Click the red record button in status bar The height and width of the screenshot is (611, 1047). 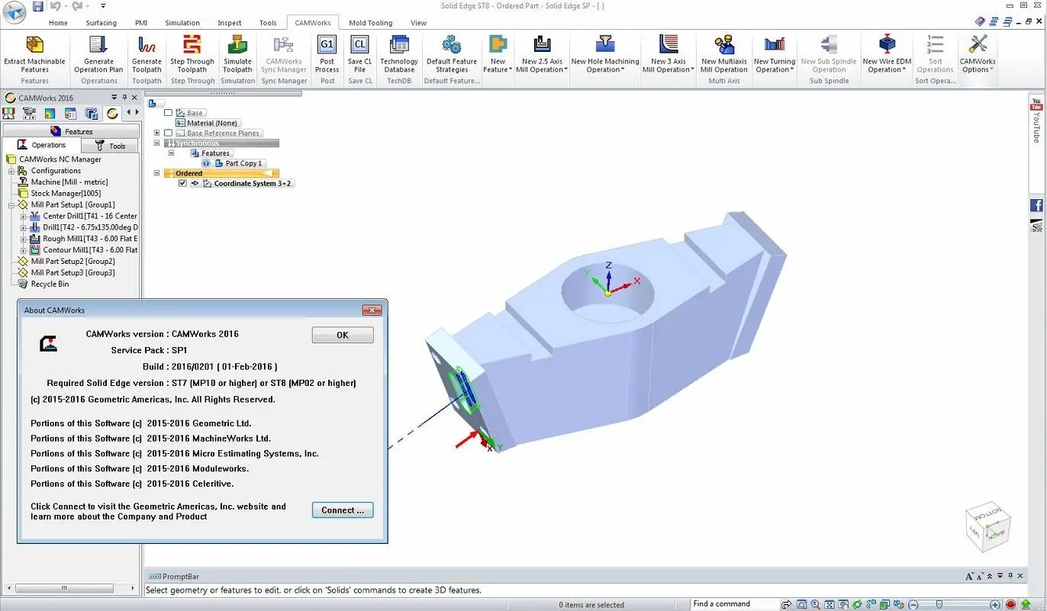[x=1011, y=604]
